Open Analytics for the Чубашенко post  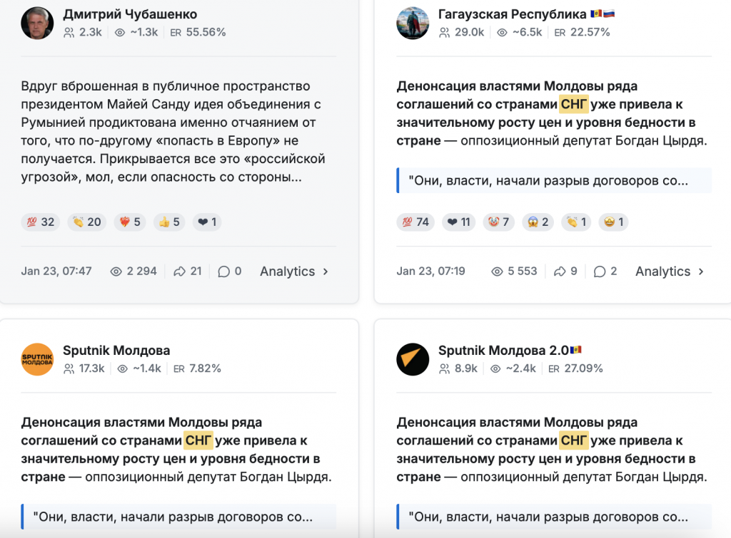coord(294,271)
